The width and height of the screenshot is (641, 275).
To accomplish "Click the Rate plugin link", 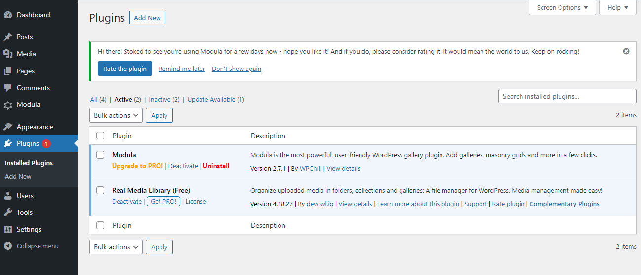I will (x=508, y=204).
